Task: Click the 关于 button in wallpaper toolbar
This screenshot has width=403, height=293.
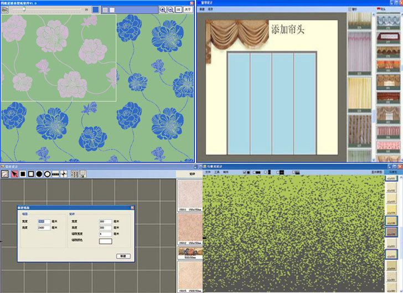Action: pos(188,9)
